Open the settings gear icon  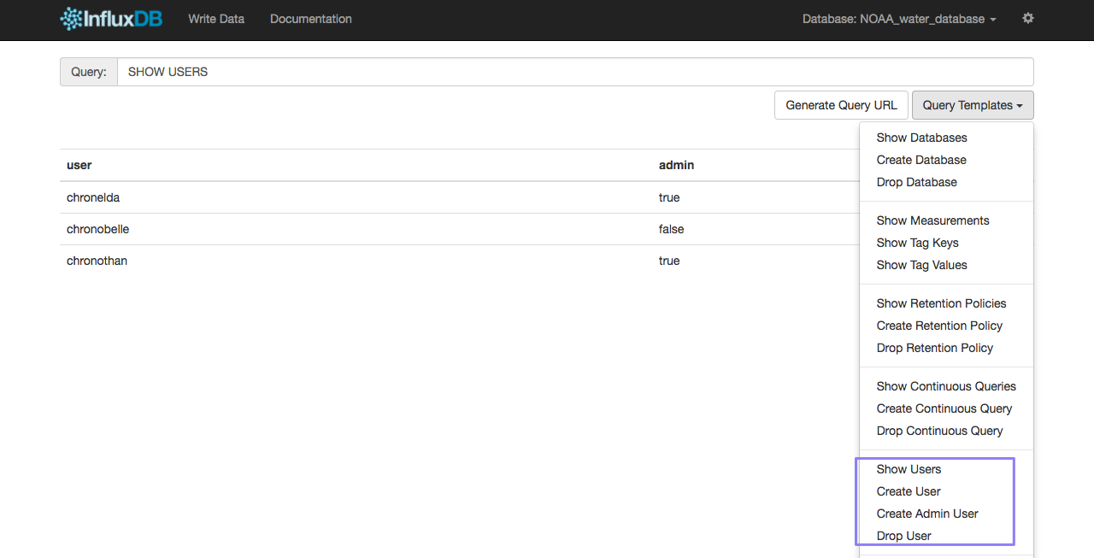point(1027,18)
